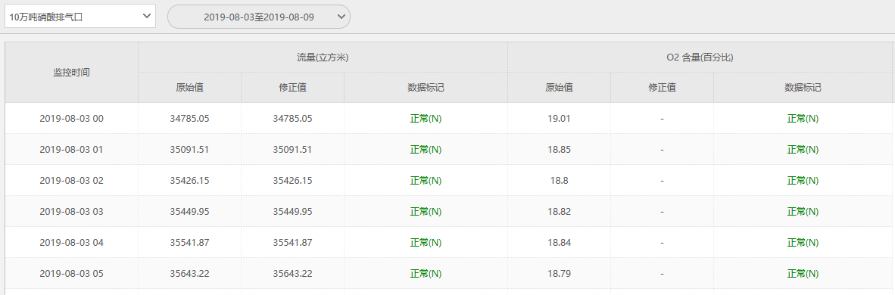Click O2 正常(N) flag in 2019-08-03 03 row

tap(803, 212)
